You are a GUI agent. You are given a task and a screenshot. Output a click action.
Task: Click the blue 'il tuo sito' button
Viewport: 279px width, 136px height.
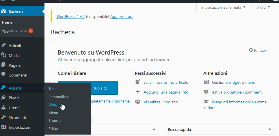click(x=104, y=88)
